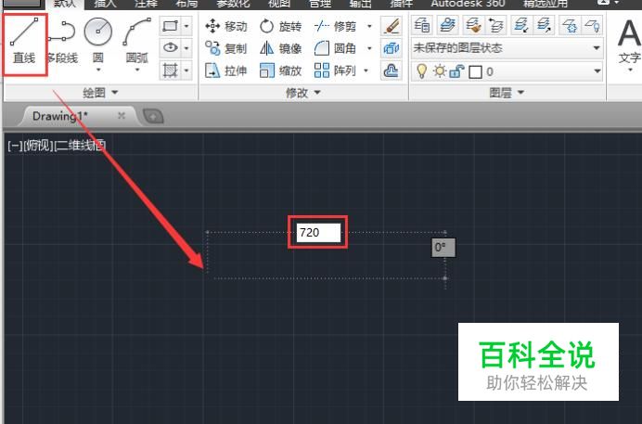
Task: Click the explode objects icon
Action: click(x=392, y=48)
